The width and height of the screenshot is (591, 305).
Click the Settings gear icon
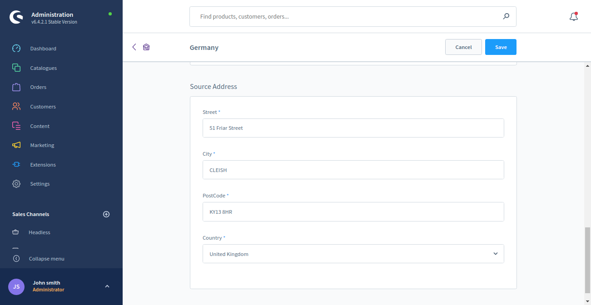click(16, 184)
